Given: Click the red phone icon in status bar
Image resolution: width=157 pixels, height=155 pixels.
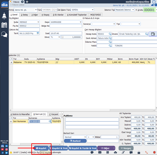Looking at the screenshot, I should 147,153.
